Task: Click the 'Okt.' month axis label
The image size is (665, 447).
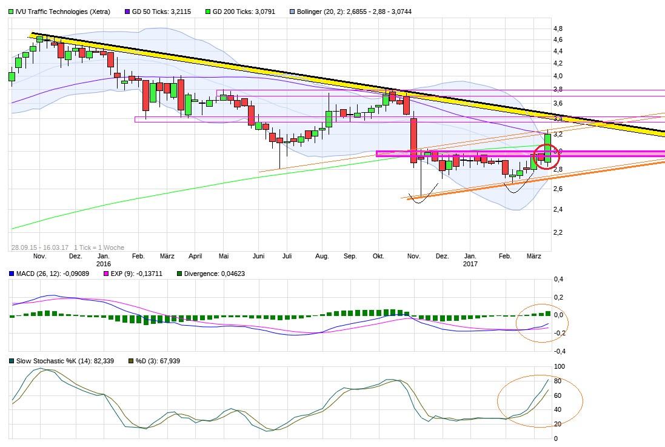Action: 378,257
